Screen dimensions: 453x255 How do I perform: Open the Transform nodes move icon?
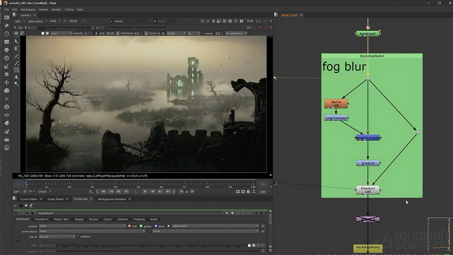(6, 82)
